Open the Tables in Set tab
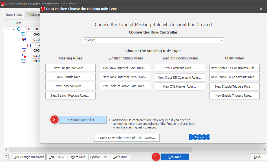Image resolution: width=267 pixels, height=162 pixels. pos(33,15)
